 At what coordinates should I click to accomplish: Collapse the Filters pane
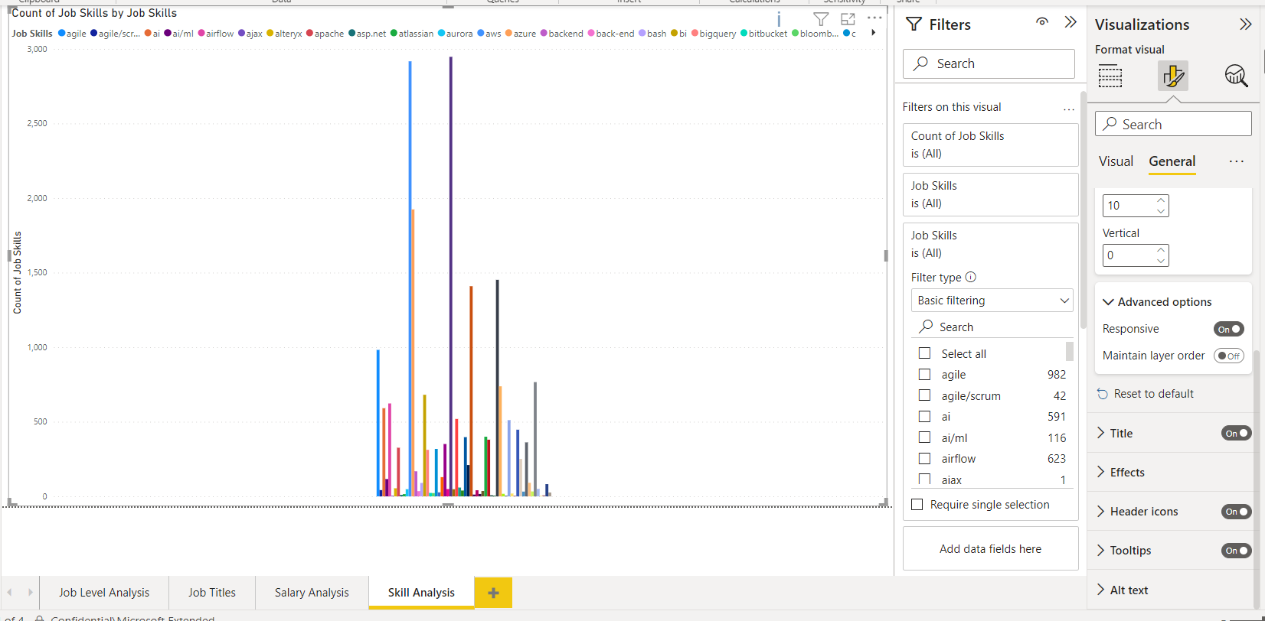pos(1071,22)
